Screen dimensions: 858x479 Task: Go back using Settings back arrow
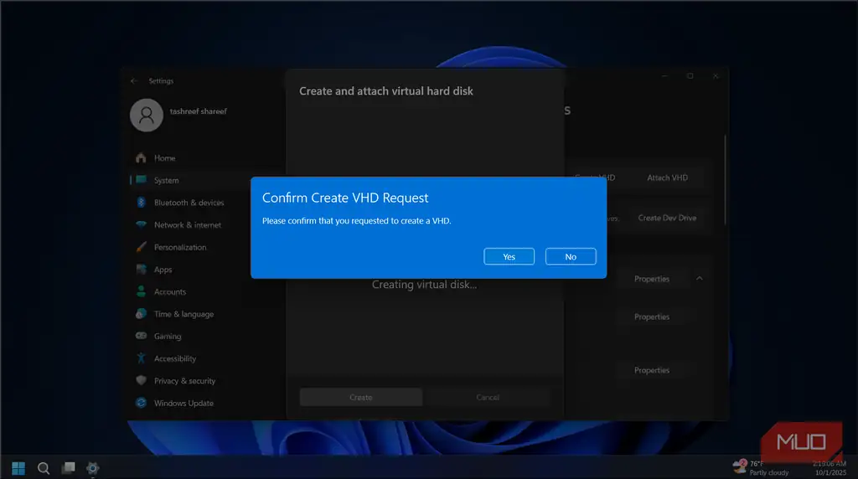tap(135, 81)
